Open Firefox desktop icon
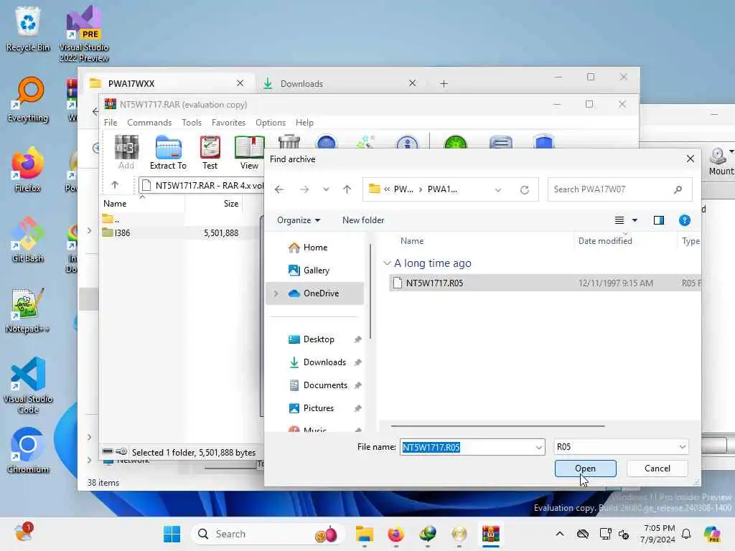Image resolution: width=735 pixels, height=551 pixels. pyautogui.click(x=28, y=169)
